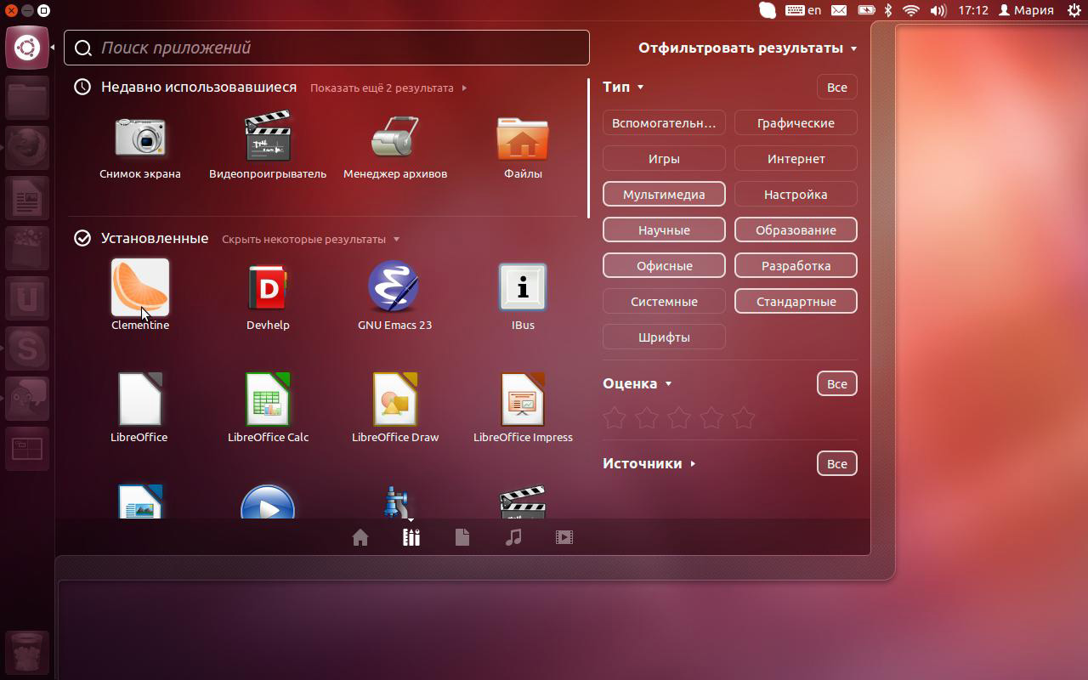Open LibreOffice Draw
The height and width of the screenshot is (680, 1088).
395,408
